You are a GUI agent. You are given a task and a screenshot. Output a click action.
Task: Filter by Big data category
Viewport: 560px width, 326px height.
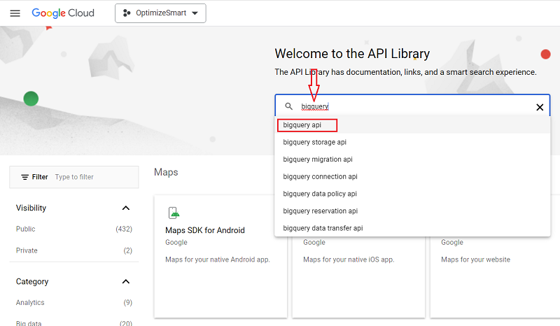coord(74,323)
